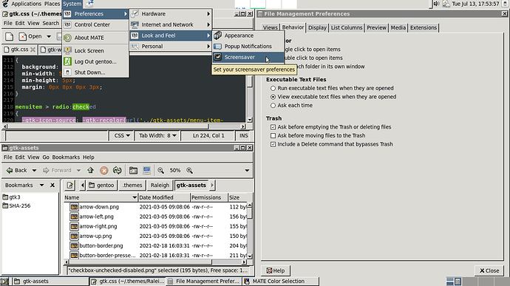
Task: Click the file list vertical scrollbar
Action: coord(250,231)
